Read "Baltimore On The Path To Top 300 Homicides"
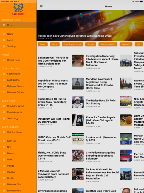 (53, 61)
